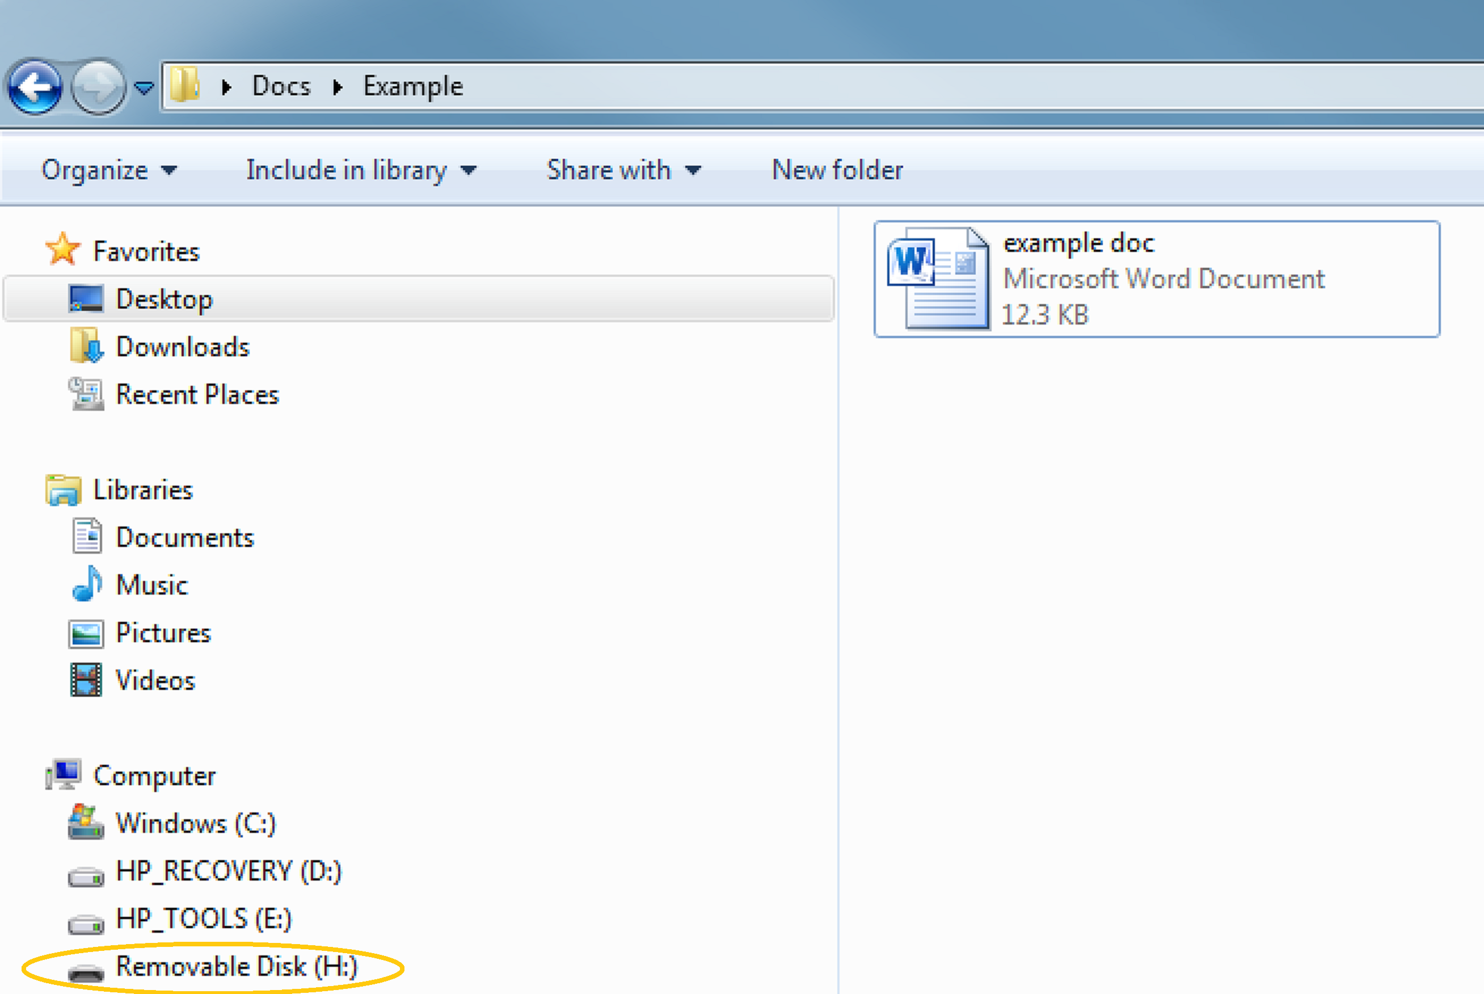This screenshot has height=994, width=1484.
Task: Select Computer in the navigation pane
Action: point(155,777)
